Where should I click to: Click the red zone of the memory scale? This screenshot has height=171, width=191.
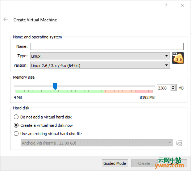[x=144, y=91]
